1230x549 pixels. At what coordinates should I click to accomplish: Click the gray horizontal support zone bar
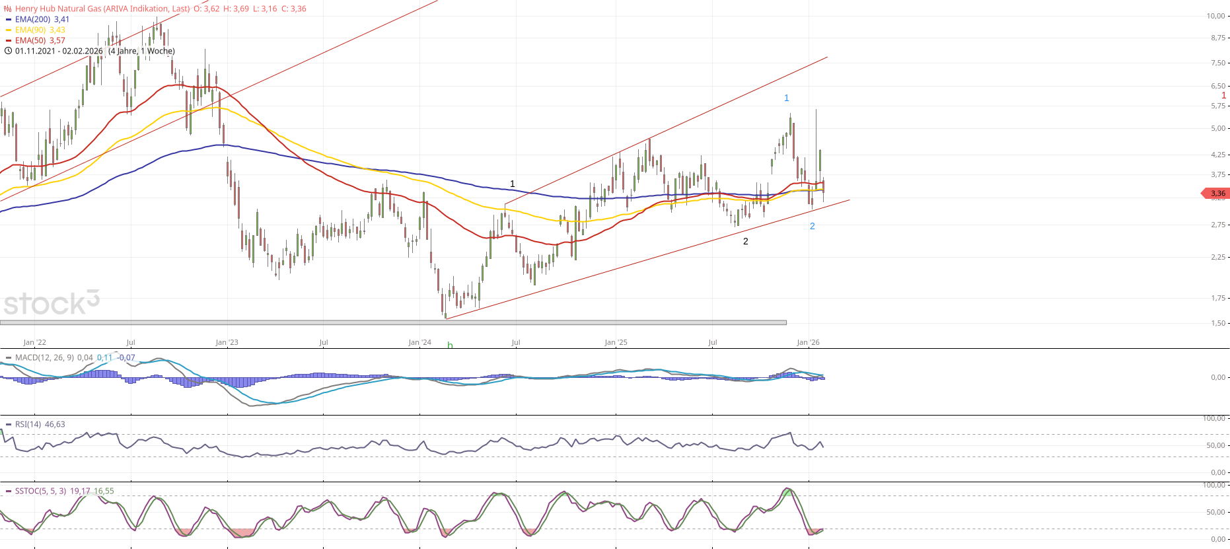click(x=393, y=322)
